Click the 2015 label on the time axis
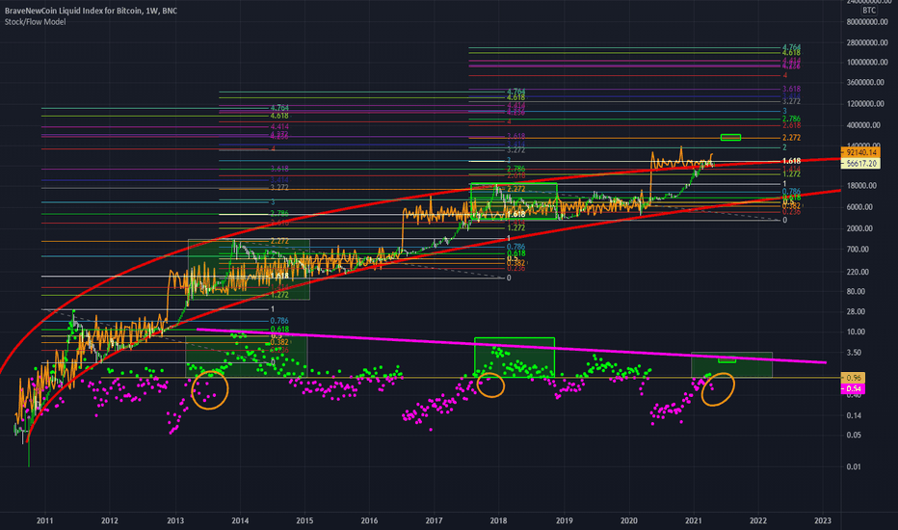 click(x=304, y=520)
